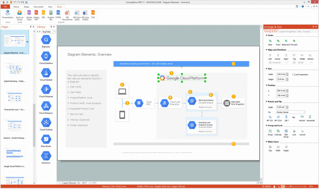This screenshot has width=319, height=195.
Task: Collapse the Order section
Action: (x=266, y=35)
